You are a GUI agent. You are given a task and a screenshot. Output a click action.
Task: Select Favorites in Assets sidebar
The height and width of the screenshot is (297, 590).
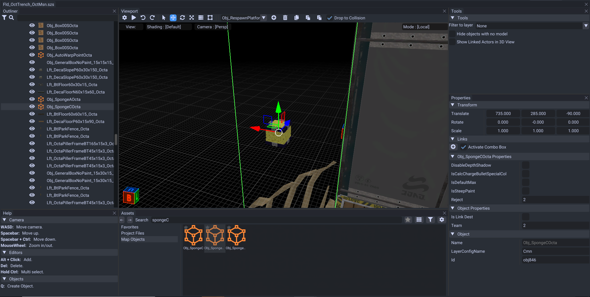130,227
